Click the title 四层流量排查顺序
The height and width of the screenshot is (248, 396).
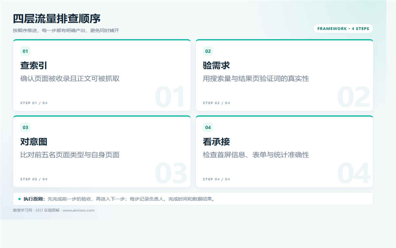[x=57, y=19]
